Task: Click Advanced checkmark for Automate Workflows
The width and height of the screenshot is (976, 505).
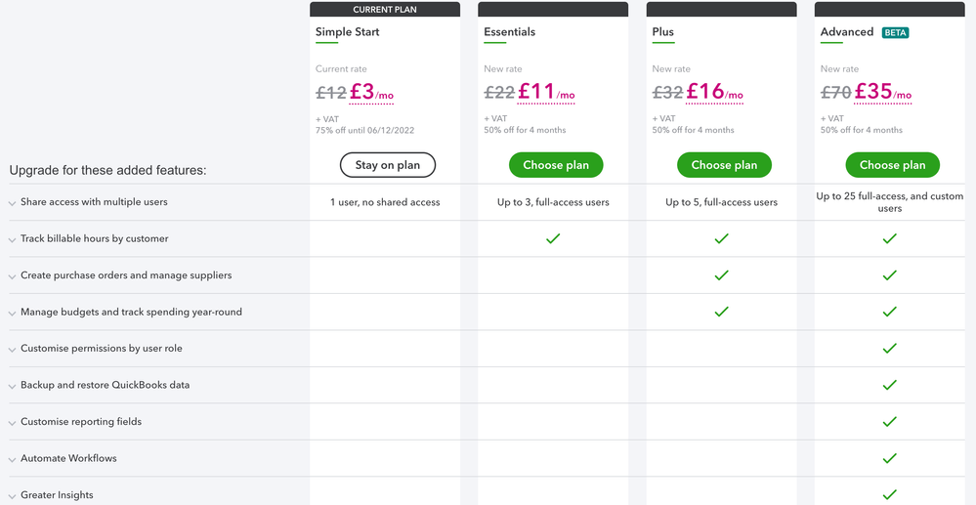Action: coord(889,458)
